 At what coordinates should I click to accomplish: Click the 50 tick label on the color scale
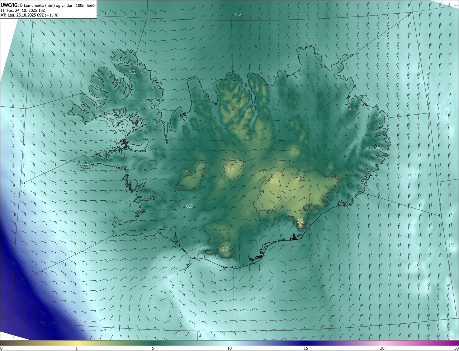(456, 348)
